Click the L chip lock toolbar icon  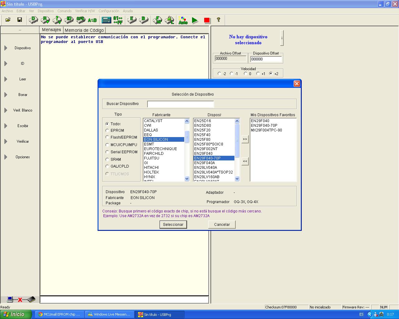click(x=170, y=20)
